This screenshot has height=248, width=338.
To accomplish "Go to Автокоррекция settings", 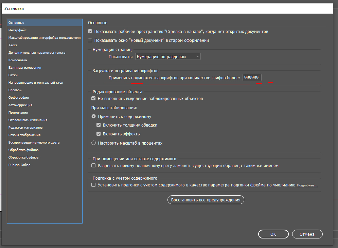I will coord(45,105).
